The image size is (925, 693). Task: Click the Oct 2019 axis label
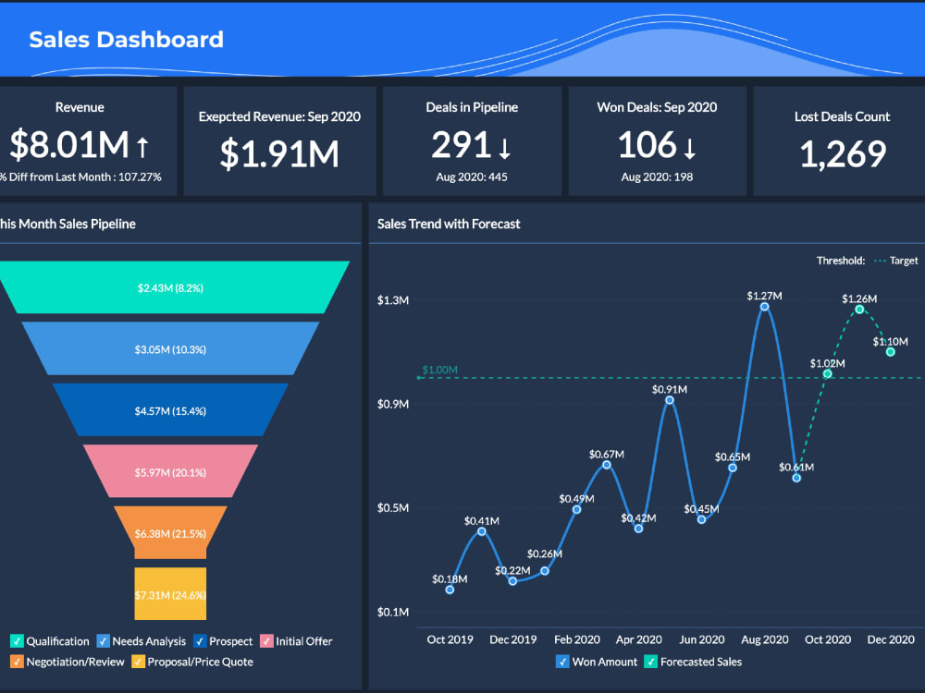450,640
